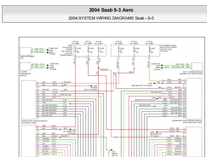
Task: Select Fuse 7 30A in rear electrical center
Action: click(89, 50)
